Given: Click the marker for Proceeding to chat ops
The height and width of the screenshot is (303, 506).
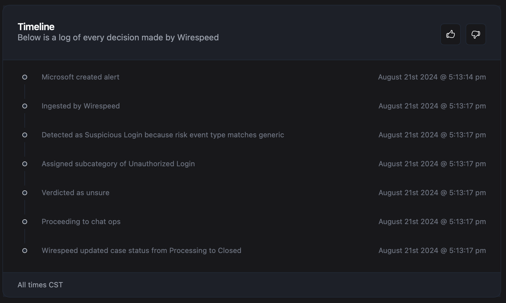Looking at the screenshot, I should coord(25,222).
